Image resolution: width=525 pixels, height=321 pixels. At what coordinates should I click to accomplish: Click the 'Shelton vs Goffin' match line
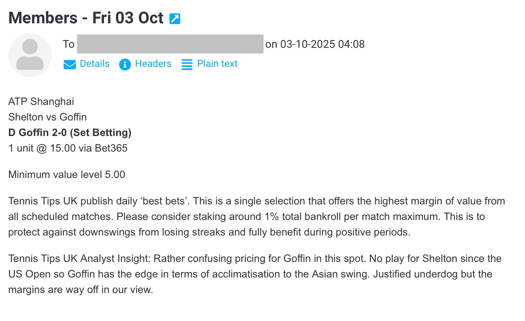47,117
